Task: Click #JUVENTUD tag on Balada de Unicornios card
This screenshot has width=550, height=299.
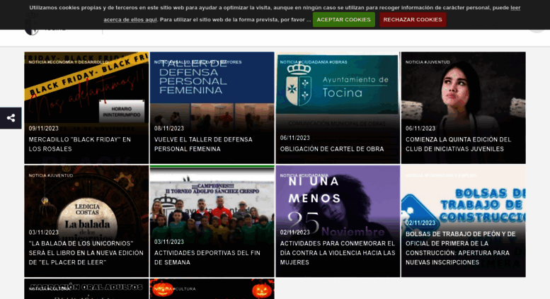Action: [x=60, y=175]
